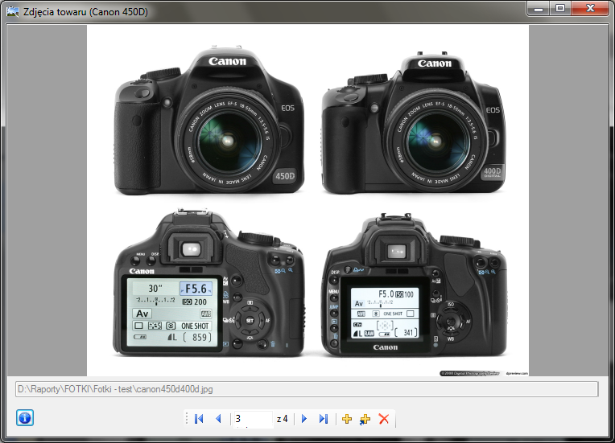615x443 pixels.
Task: Click the toolbar grip handle
Action: click(187, 419)
